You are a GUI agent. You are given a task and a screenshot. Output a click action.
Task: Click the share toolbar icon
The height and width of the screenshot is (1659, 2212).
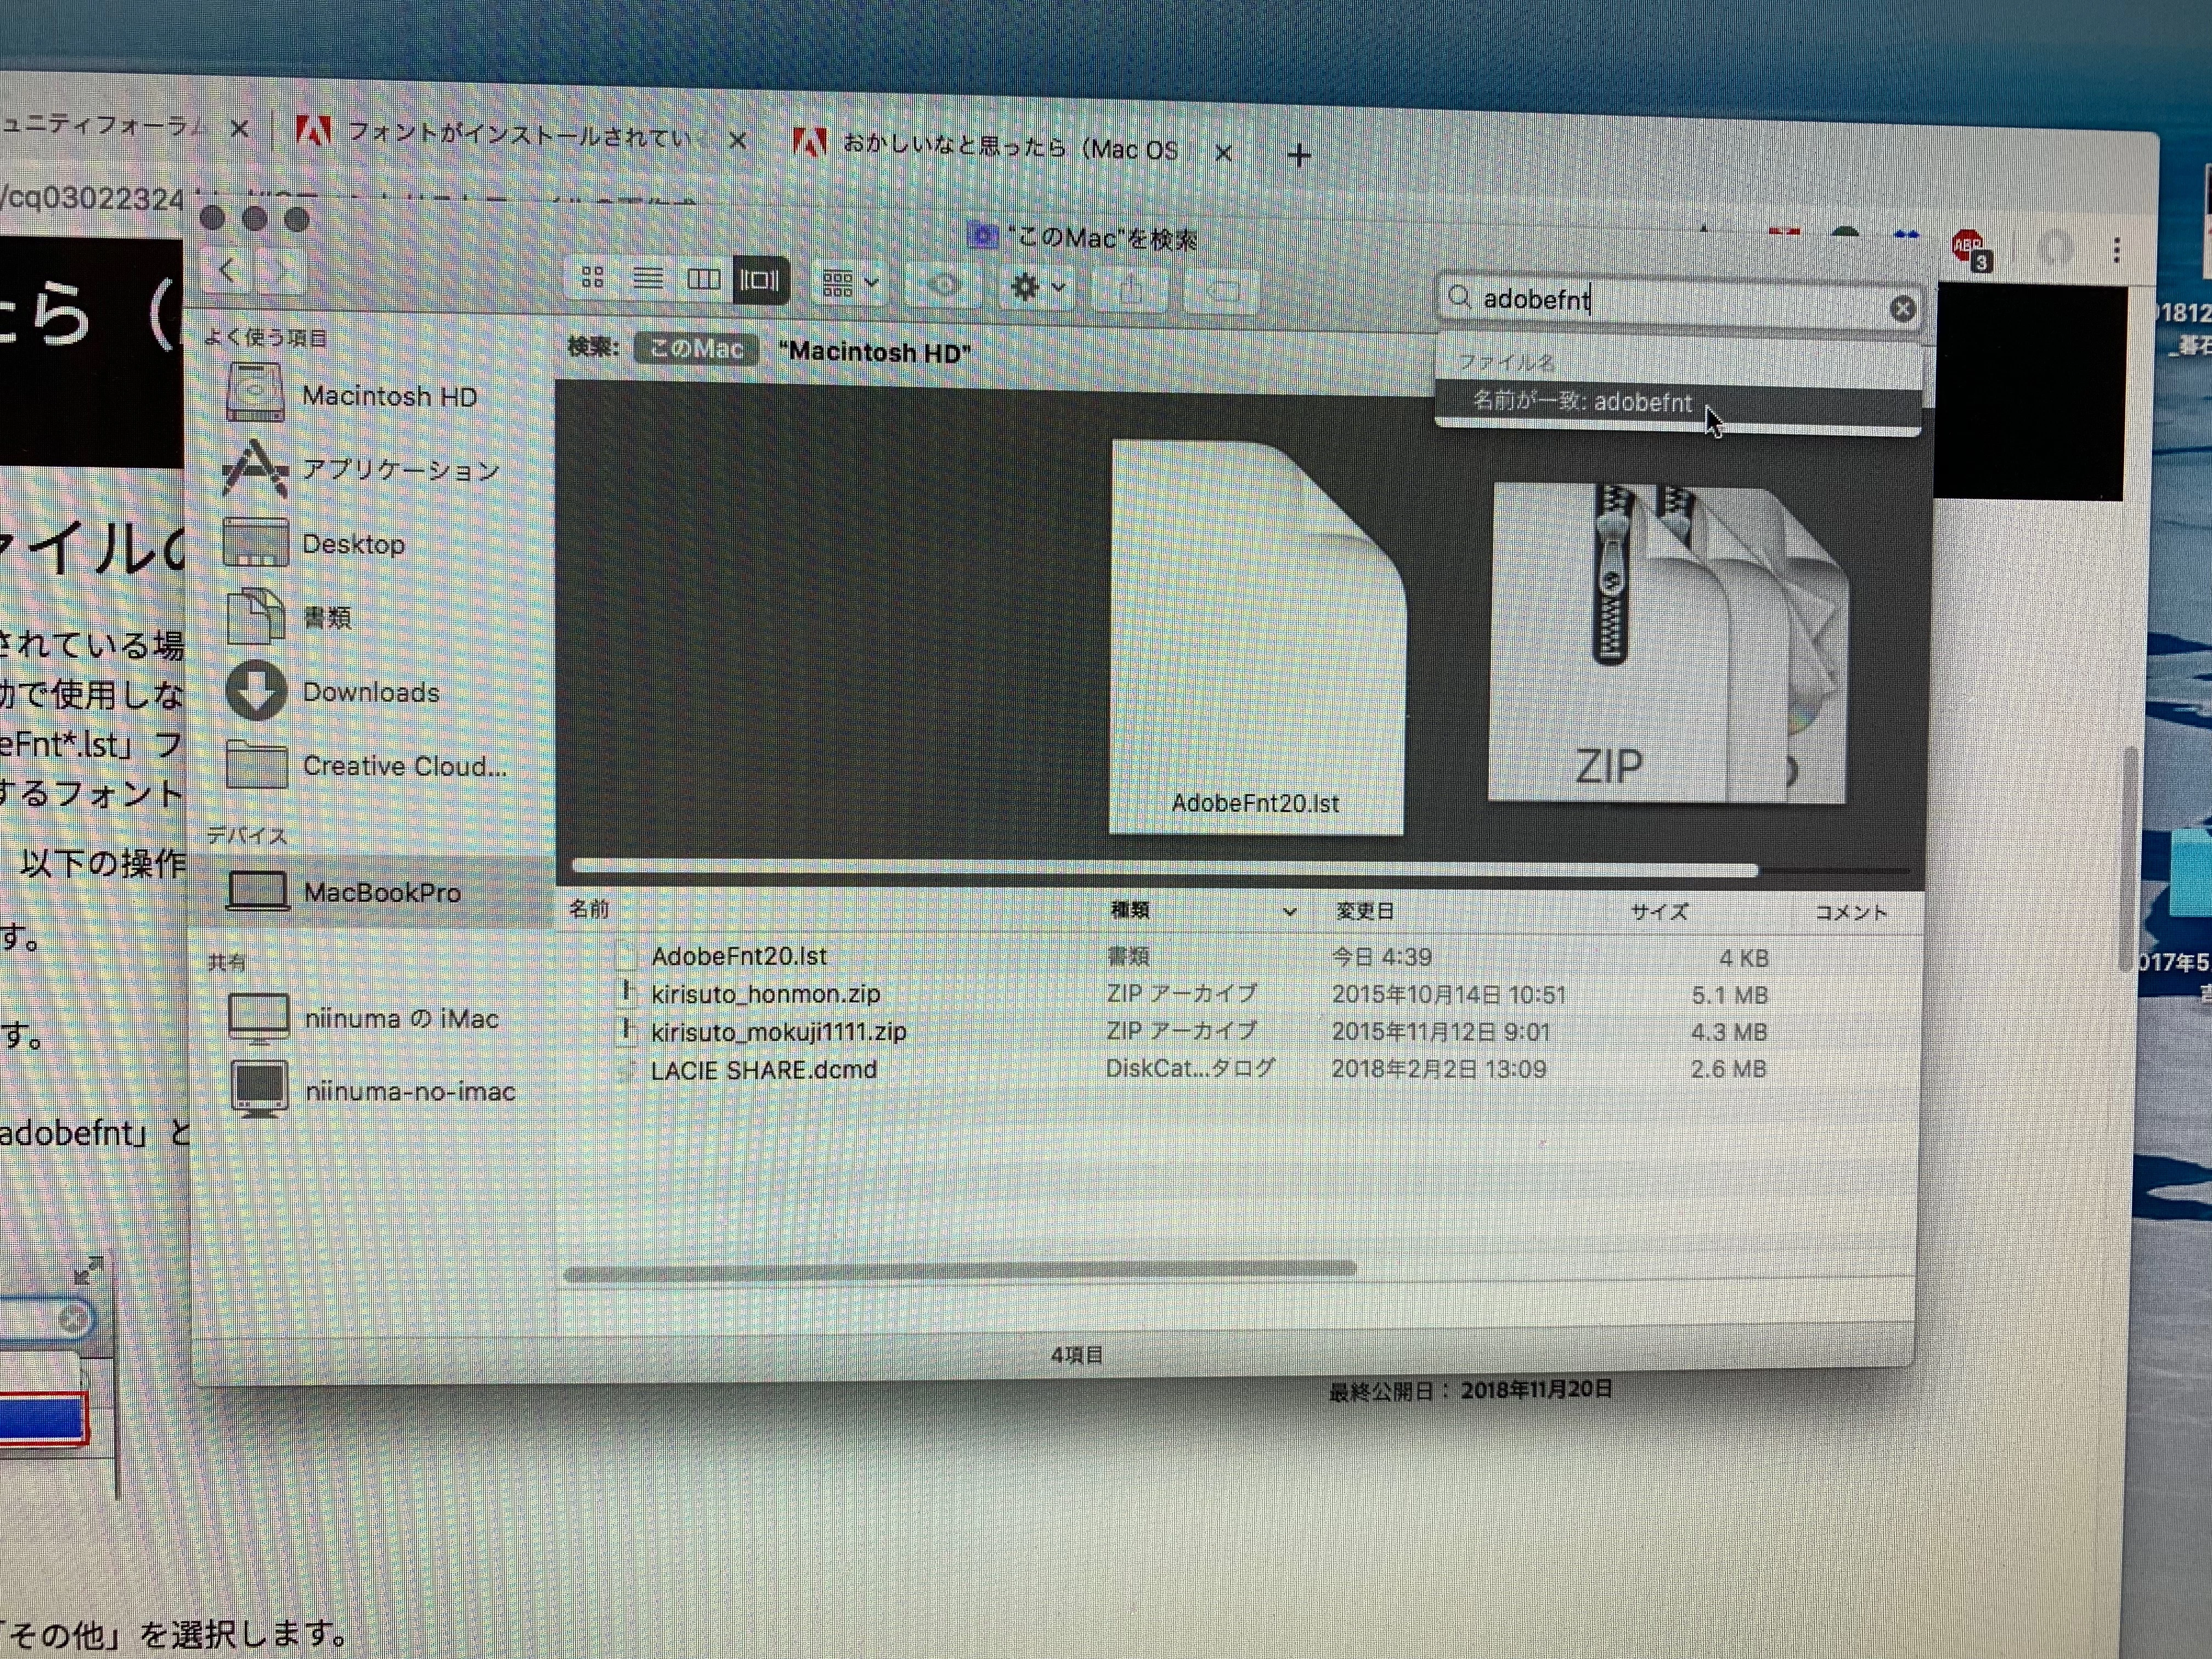(1131, 290)
